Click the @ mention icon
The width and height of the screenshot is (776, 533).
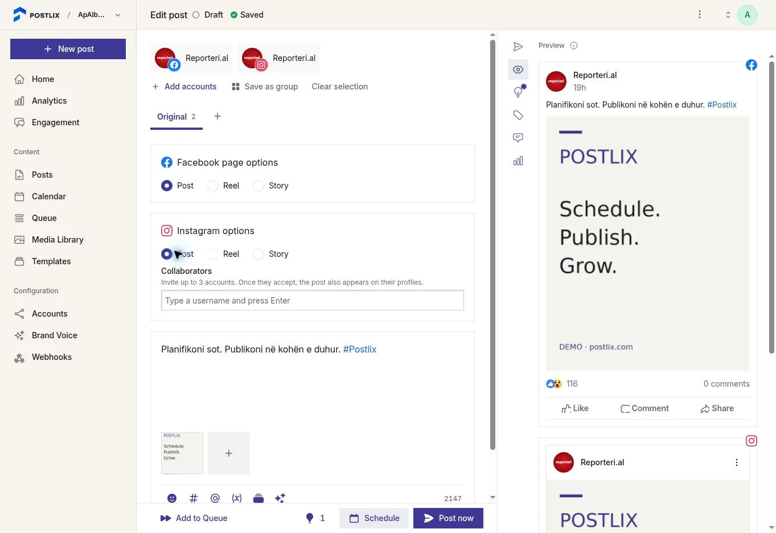215,498
